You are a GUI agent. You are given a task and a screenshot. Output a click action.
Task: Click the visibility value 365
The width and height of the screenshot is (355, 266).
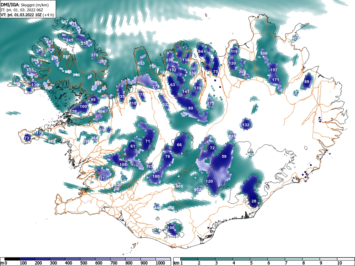point(103,61)
